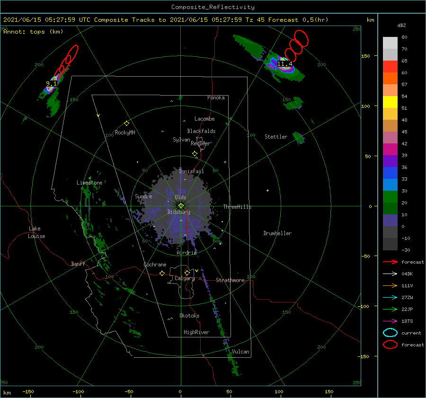426x398 pixels.
Task: Select the storm cell labeled 11.4
Action: [284, 64]
